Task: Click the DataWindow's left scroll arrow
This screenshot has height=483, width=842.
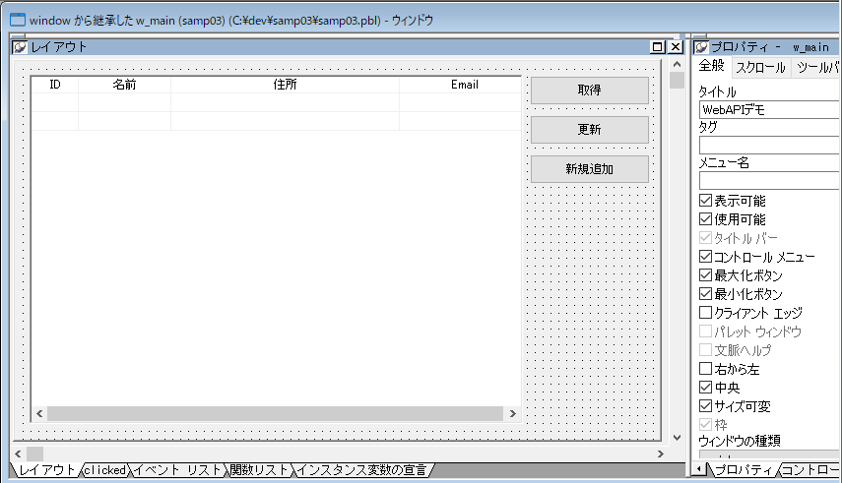Action: (x=38, y=414)
